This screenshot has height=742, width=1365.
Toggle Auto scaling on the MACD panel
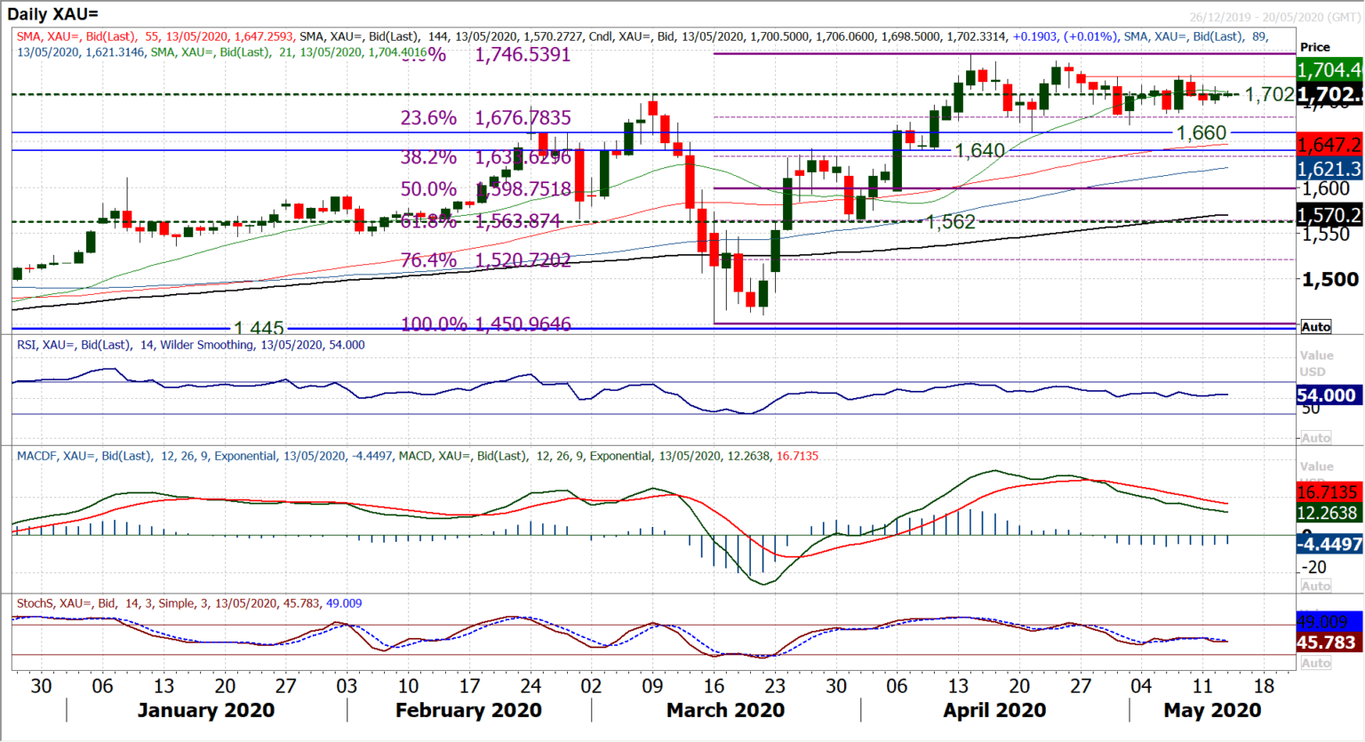pos(1315,586)
